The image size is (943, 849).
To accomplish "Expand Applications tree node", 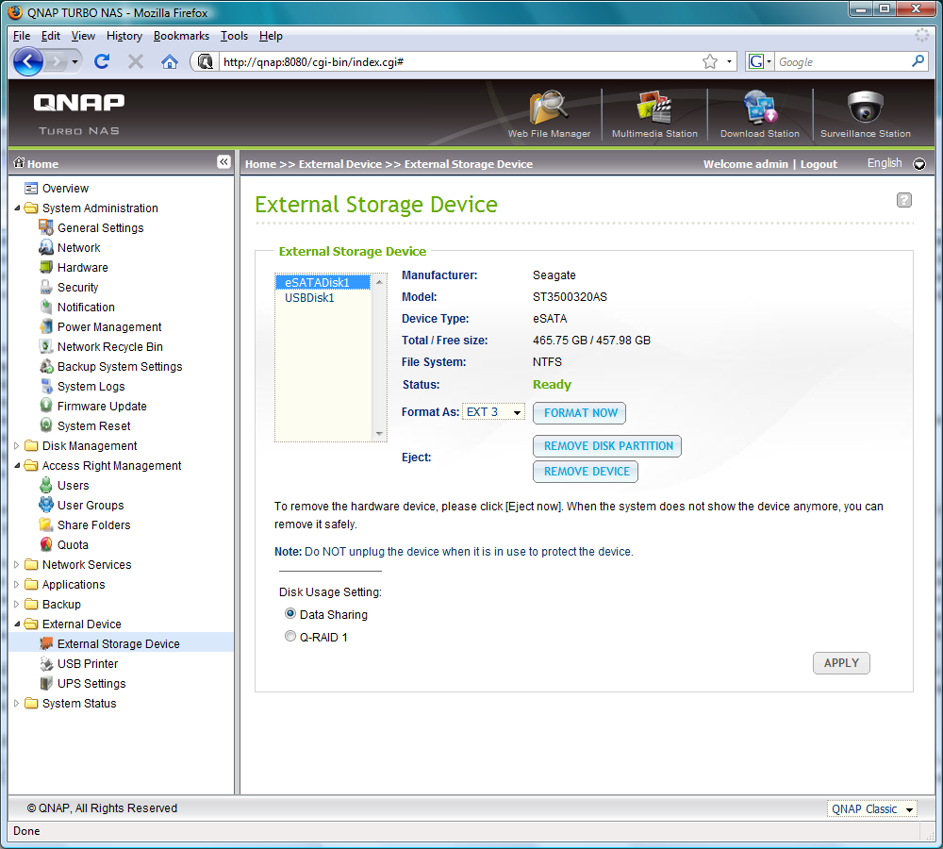I will pos(17,585).
